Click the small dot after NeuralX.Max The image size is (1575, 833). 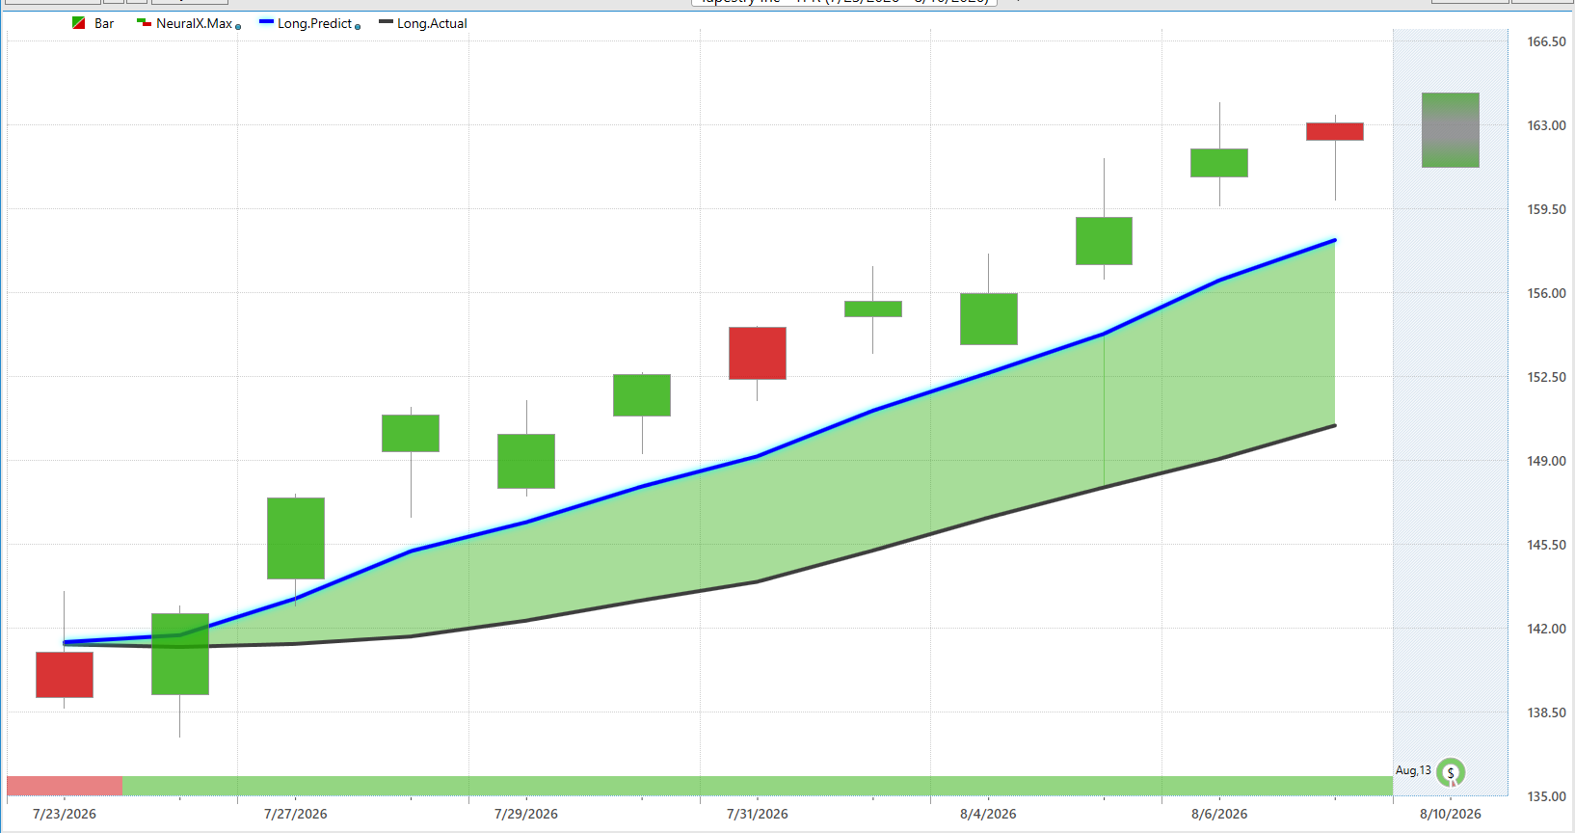tap(238, 27)
